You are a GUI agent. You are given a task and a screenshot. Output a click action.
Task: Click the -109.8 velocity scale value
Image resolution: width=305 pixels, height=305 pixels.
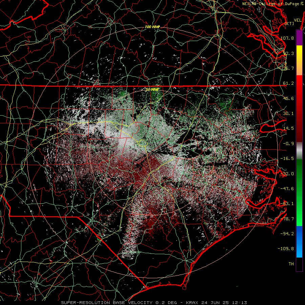point(286,249)
